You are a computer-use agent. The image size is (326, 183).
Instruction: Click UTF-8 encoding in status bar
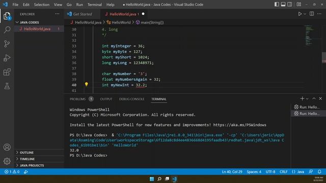coord(270,172)
